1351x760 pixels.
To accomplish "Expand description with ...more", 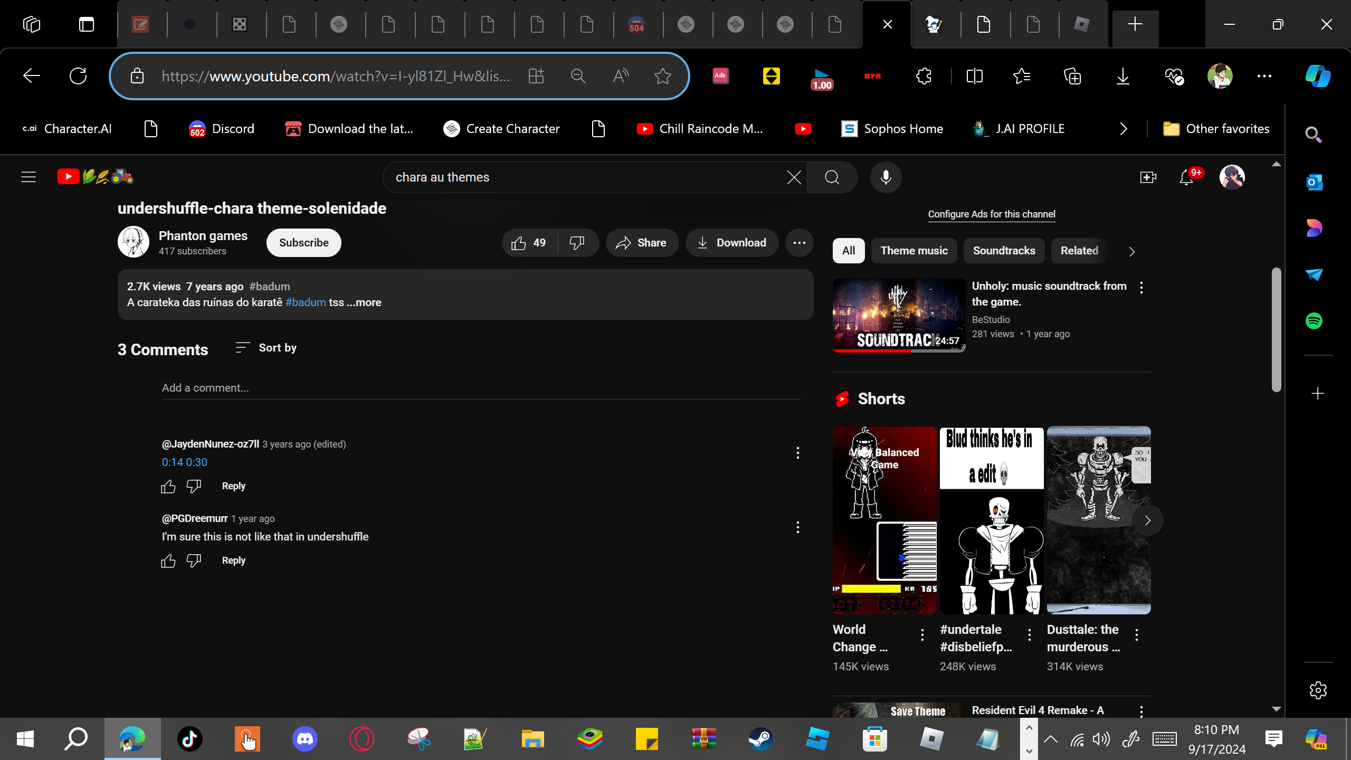I will [364, 302].
